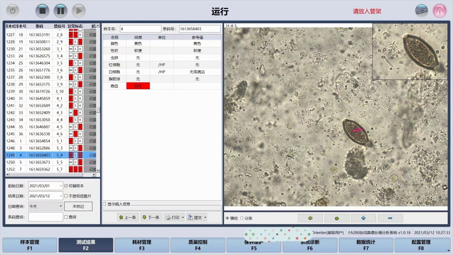Click the 异常标志 column header
Viewport: 453px width, 255px height.
pos(75,26)
